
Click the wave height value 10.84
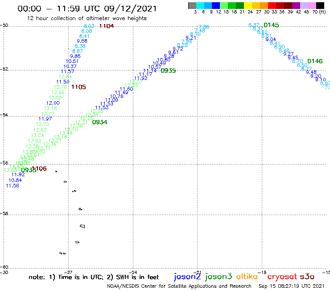click(x=15, y=180)
